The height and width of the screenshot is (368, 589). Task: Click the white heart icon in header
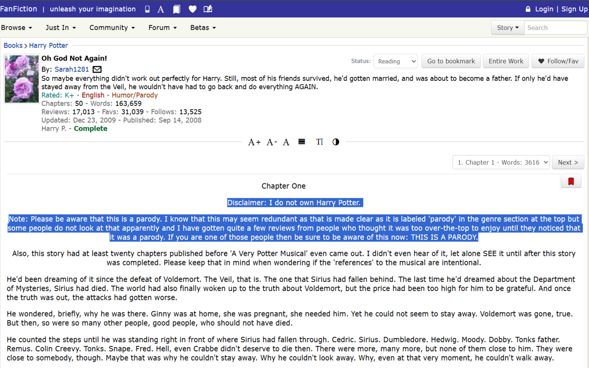pyautogui.click(x=192, y=9)
